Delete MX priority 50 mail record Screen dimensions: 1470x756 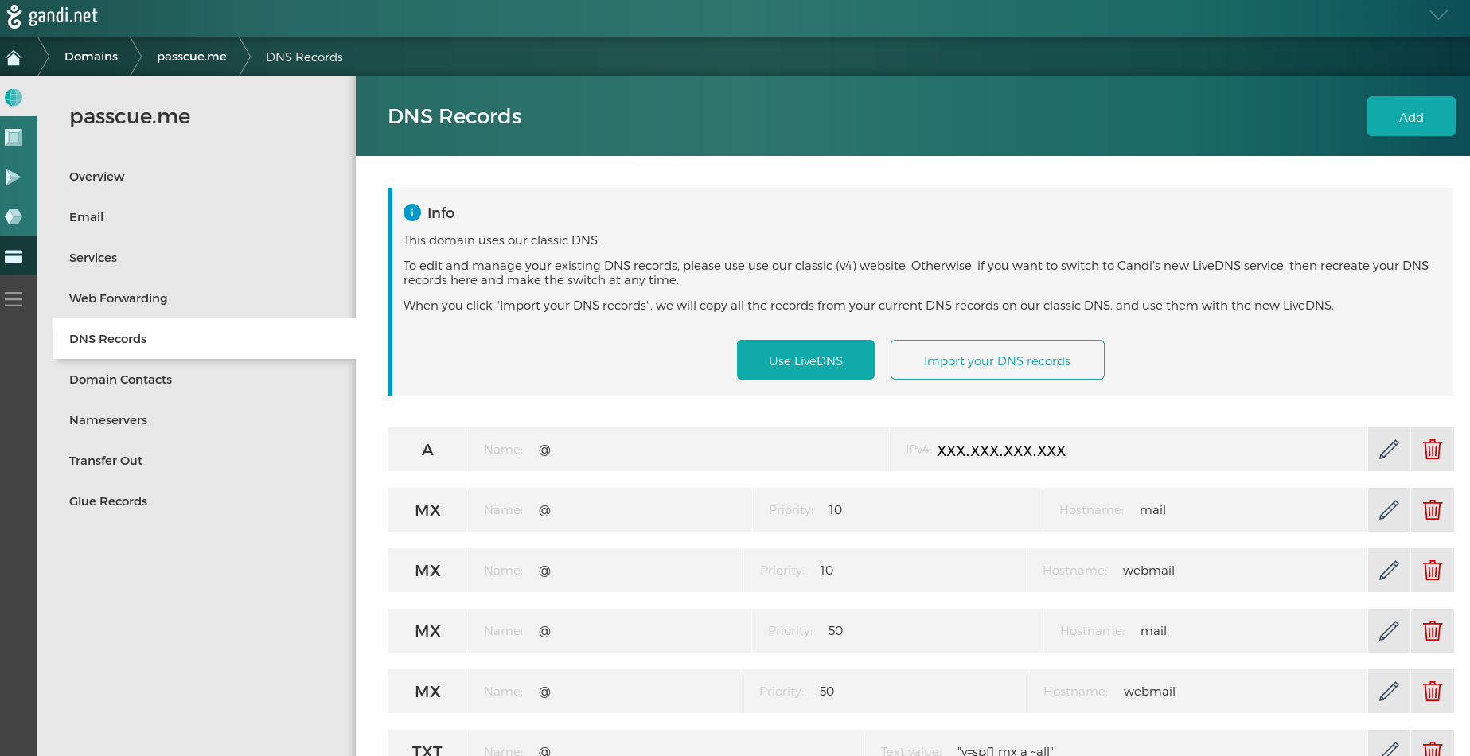(1433, 631)
